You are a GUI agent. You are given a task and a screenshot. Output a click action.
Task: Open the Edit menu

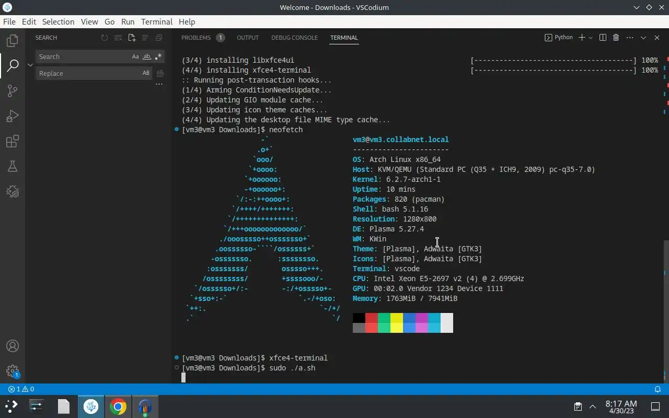tap(29, 21)
